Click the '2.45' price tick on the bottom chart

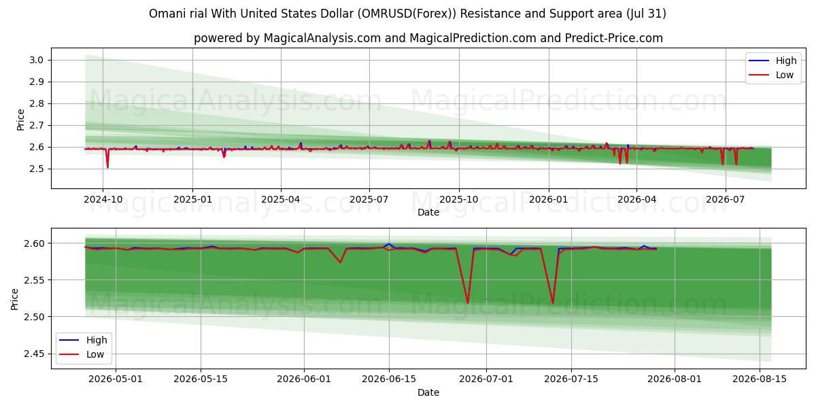coord(33,354)
